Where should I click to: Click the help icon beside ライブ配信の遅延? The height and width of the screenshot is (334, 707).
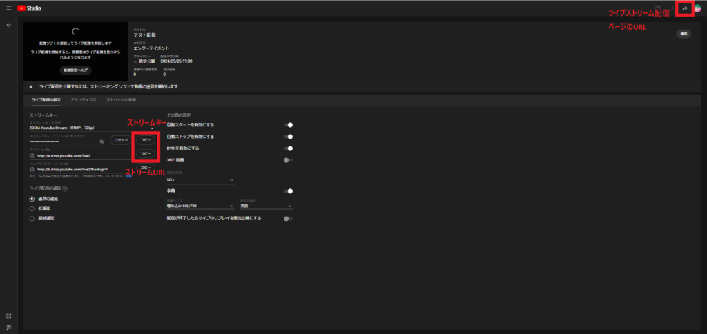click(x=65, y=188)
